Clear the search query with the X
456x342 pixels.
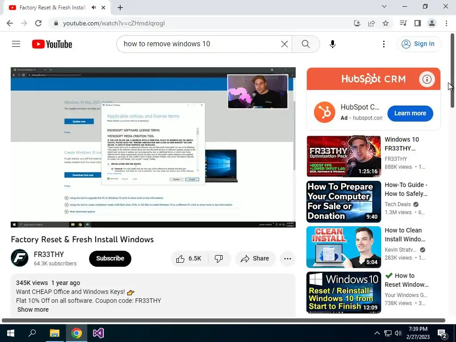[x=285, y=44]
